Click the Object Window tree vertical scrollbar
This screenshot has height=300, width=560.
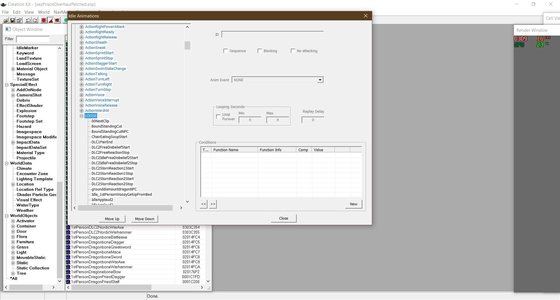click(60, 165)
